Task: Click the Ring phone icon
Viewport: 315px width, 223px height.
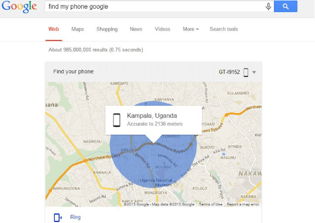Action: pos(58,218)
